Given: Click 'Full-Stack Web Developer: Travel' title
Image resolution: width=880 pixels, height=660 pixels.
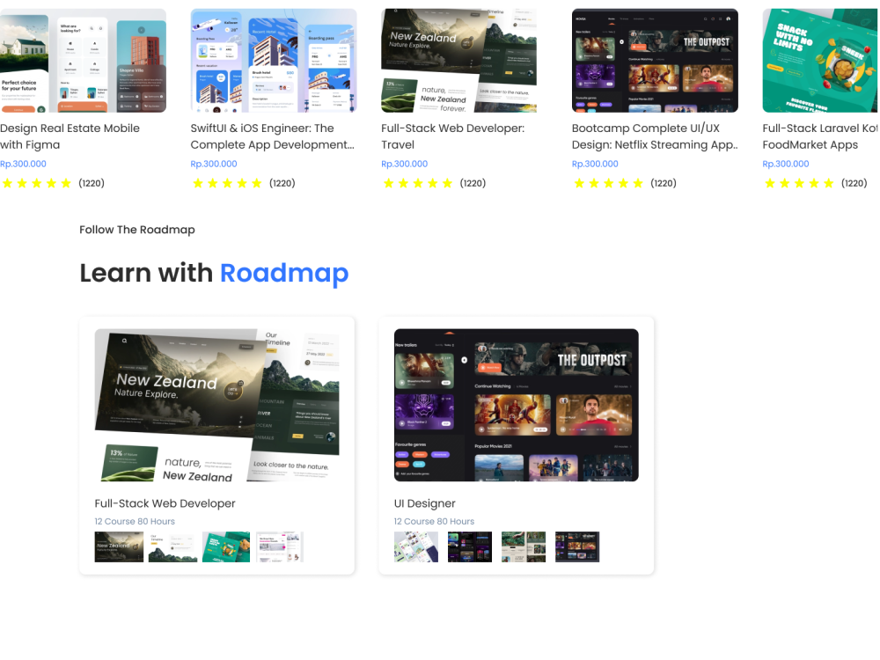Looking at the screenshot, I should 453,136.
